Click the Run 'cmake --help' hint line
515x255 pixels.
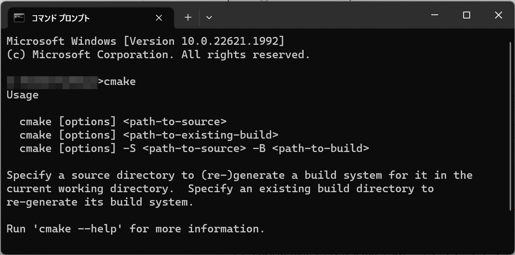(136, 229)
